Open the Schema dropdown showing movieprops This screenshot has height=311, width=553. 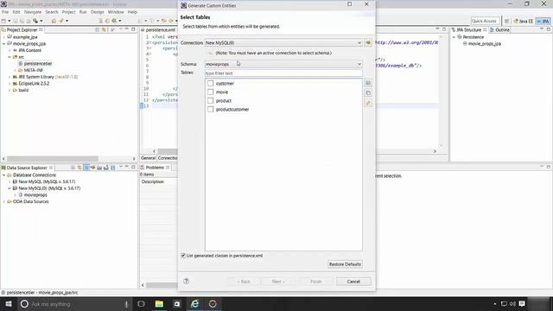click(283, 64)
